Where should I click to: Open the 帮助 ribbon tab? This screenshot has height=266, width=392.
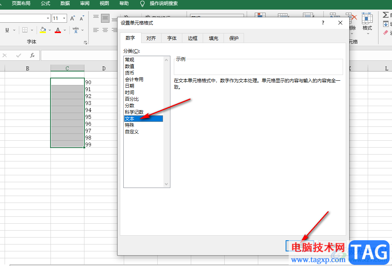(124, 3)
